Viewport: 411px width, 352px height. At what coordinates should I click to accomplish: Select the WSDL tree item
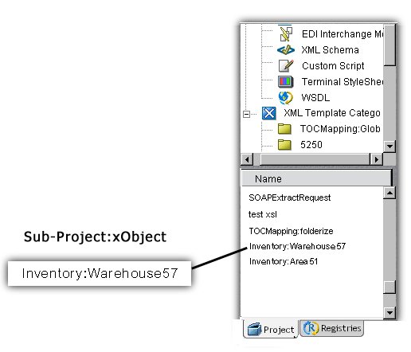(x=315, y=98)
